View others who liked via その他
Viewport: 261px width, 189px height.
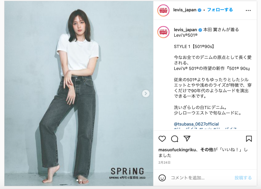pyautogui.click(x=207, y=150)
